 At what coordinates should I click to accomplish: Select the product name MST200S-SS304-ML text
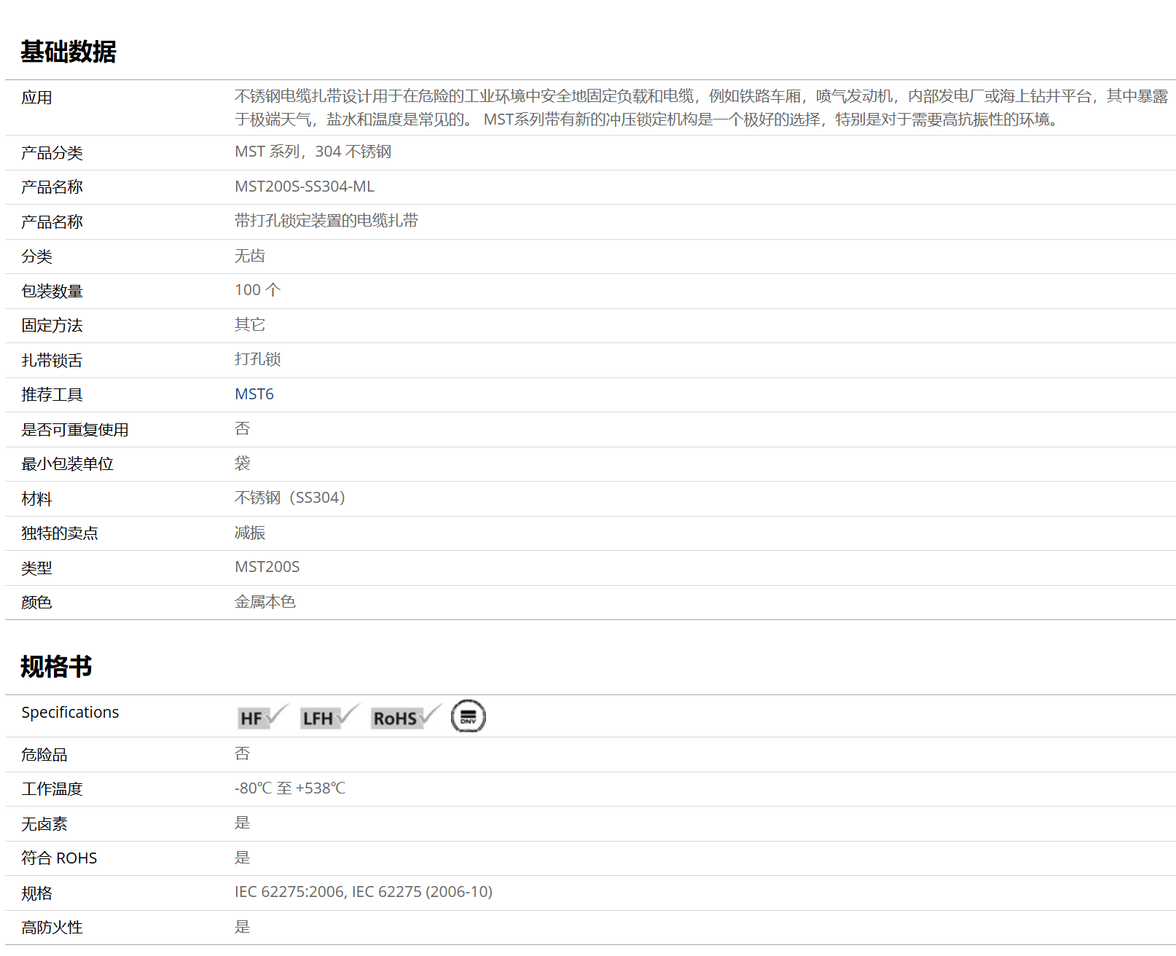coord(304,187)
